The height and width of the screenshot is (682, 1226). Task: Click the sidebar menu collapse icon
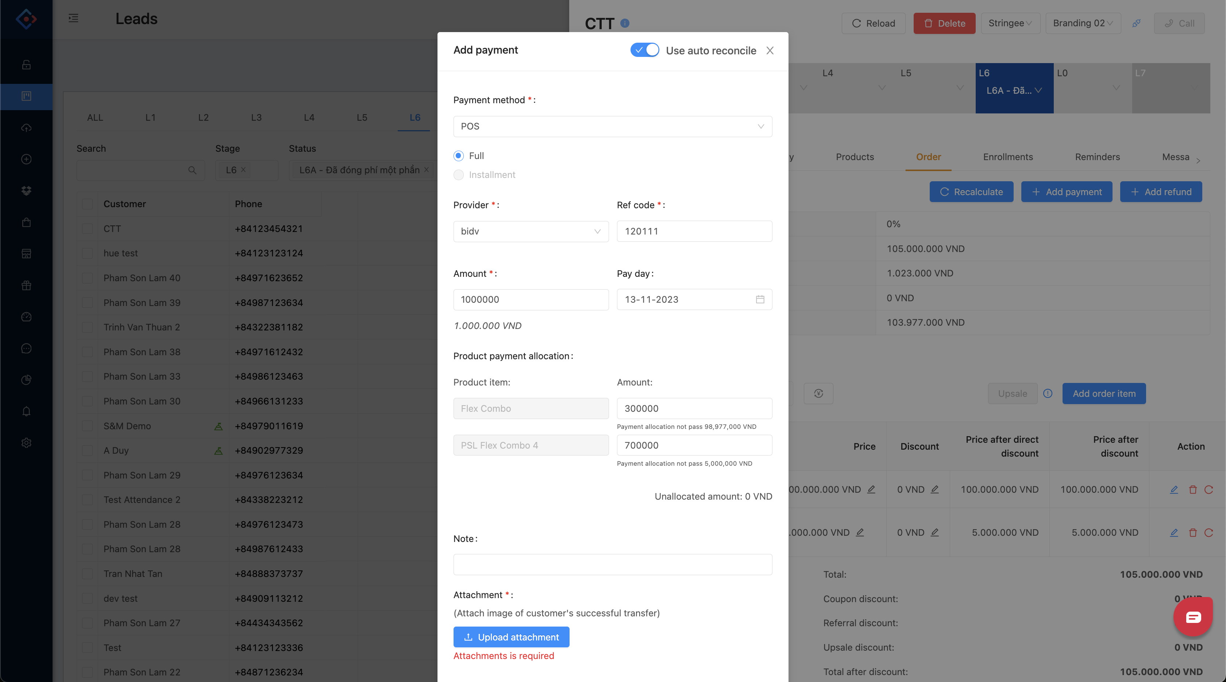[x=73, y=19]
